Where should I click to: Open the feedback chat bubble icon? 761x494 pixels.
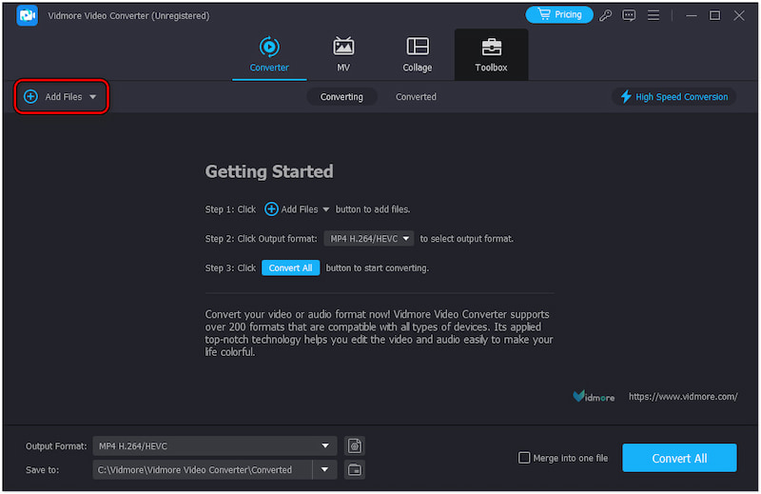click(629, 15)
